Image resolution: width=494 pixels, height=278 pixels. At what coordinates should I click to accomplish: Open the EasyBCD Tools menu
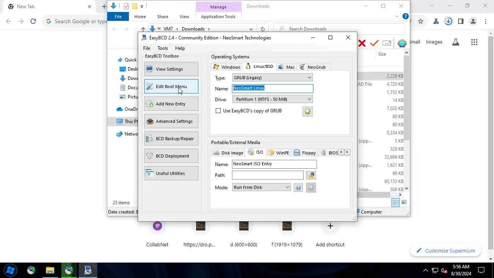tap(162, 48)
